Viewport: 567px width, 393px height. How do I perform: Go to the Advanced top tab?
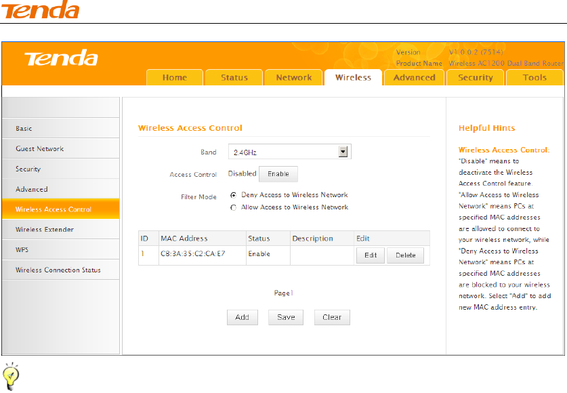click(x=414, y=77)
